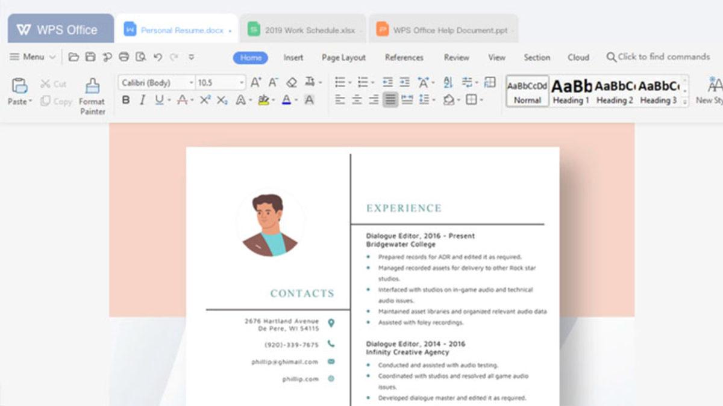This screenshot has width=723, height=406.
Task: Toggle bold formatting
Action: point(126,100)
